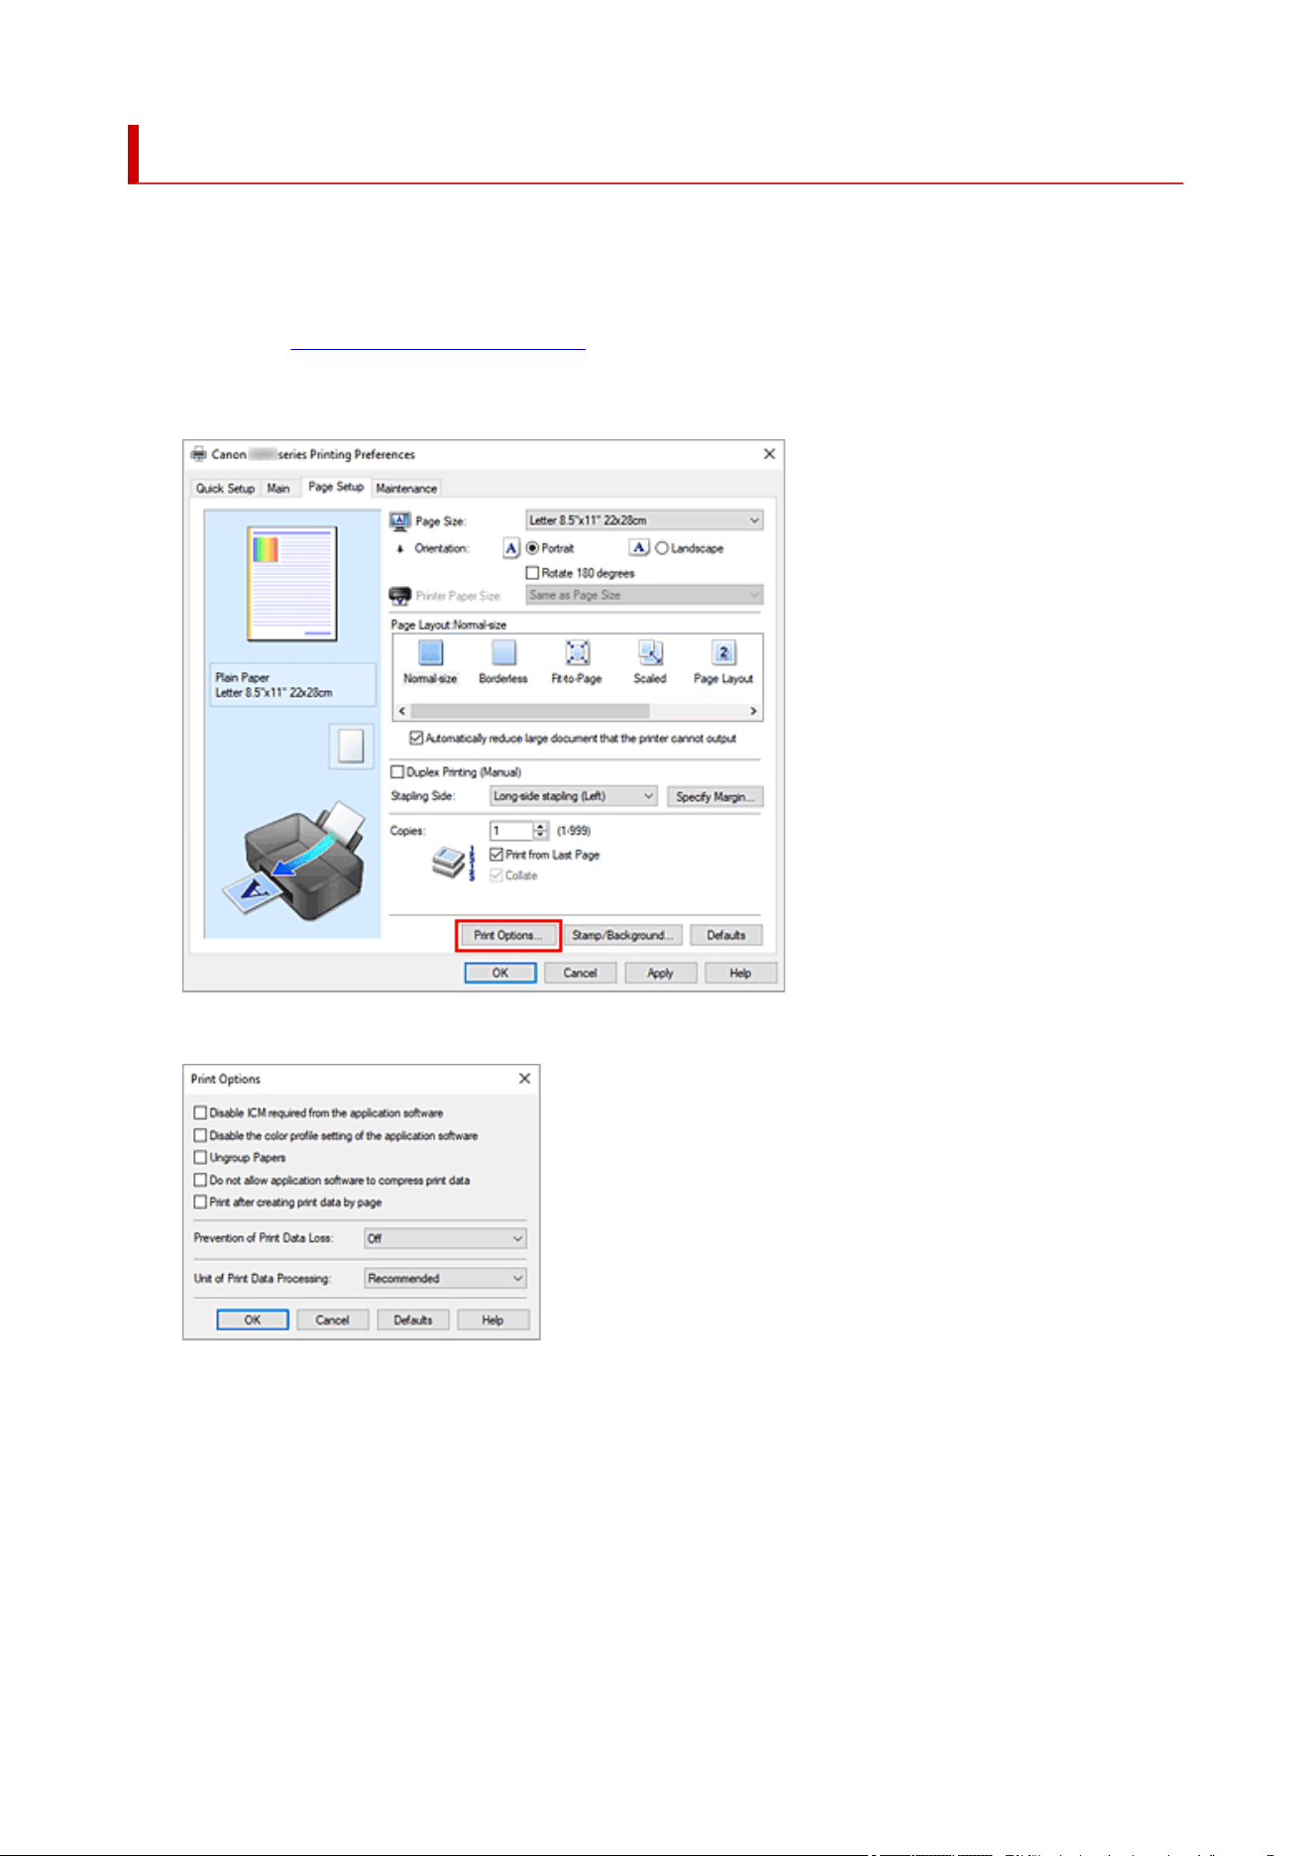The image size is (1312, 1856).
Task: Choose the Page Layout icon
Action: point(723,652)
